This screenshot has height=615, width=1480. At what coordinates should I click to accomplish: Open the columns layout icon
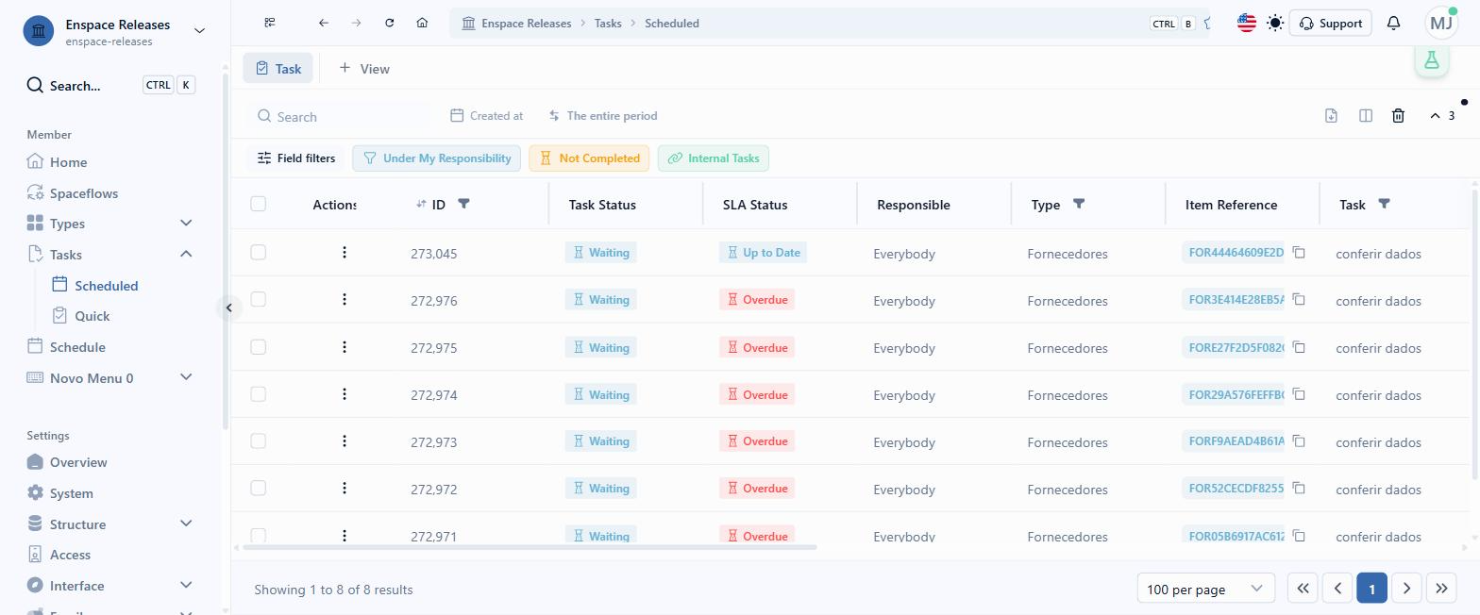1365,115
